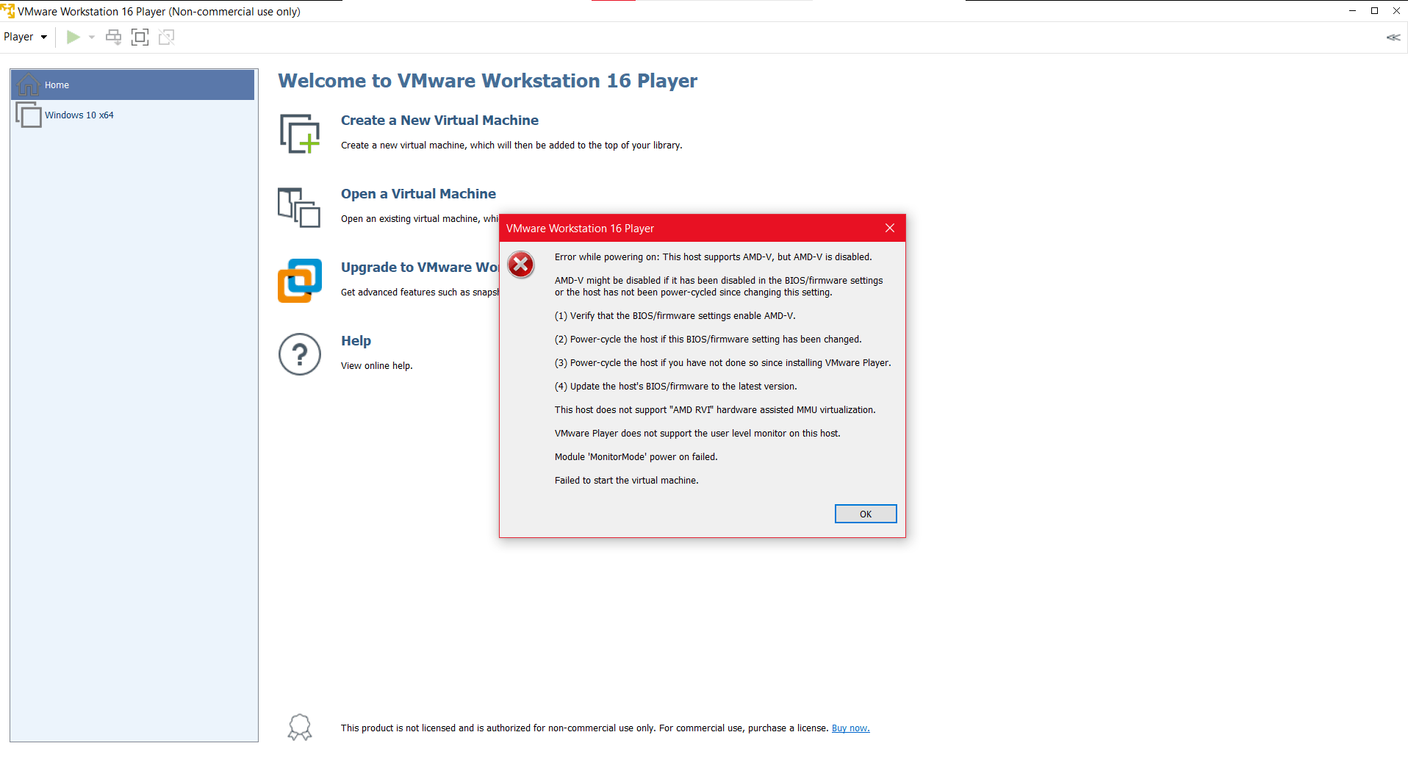Select Home in the library sidebar
1408x757 pixels.
pos(132,85)
